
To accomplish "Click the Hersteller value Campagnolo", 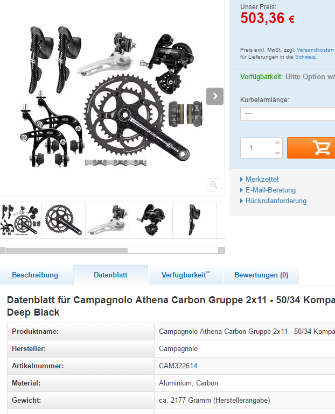I will click(x=178, y=349).
